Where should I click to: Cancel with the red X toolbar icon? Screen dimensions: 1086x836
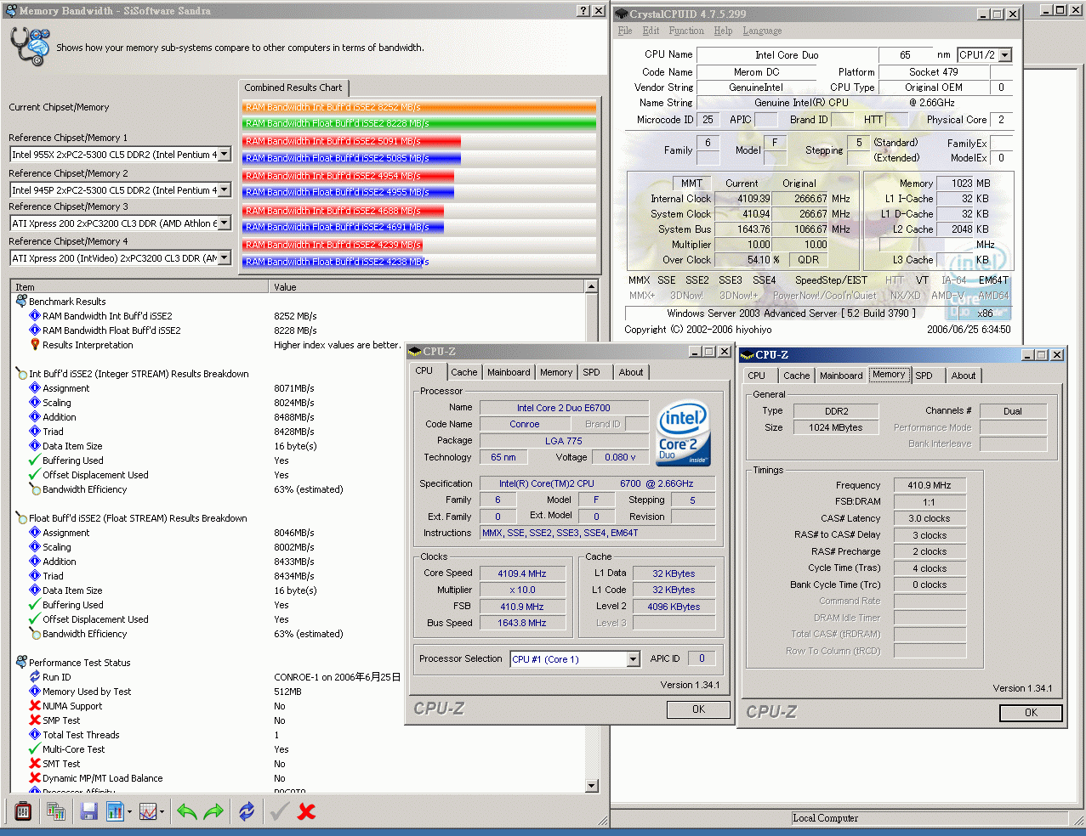point(306,811)
